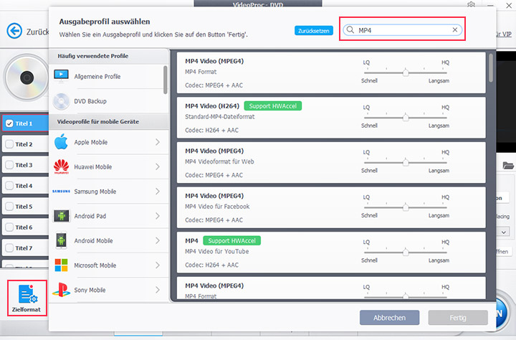Click the search magnifier icon

[x=350, y=30]
